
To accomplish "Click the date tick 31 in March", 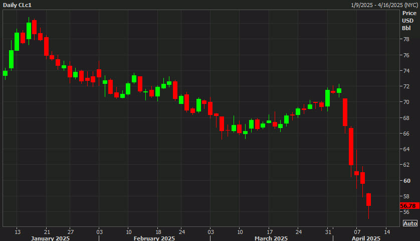I will tap(328, 232).
